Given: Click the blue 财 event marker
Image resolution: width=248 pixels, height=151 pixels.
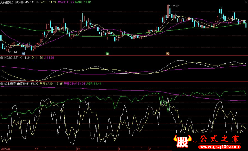Looking at the screenshot, I should pos(24,53).
